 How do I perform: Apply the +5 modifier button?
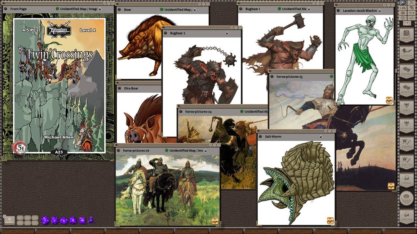tap(35, 218)
